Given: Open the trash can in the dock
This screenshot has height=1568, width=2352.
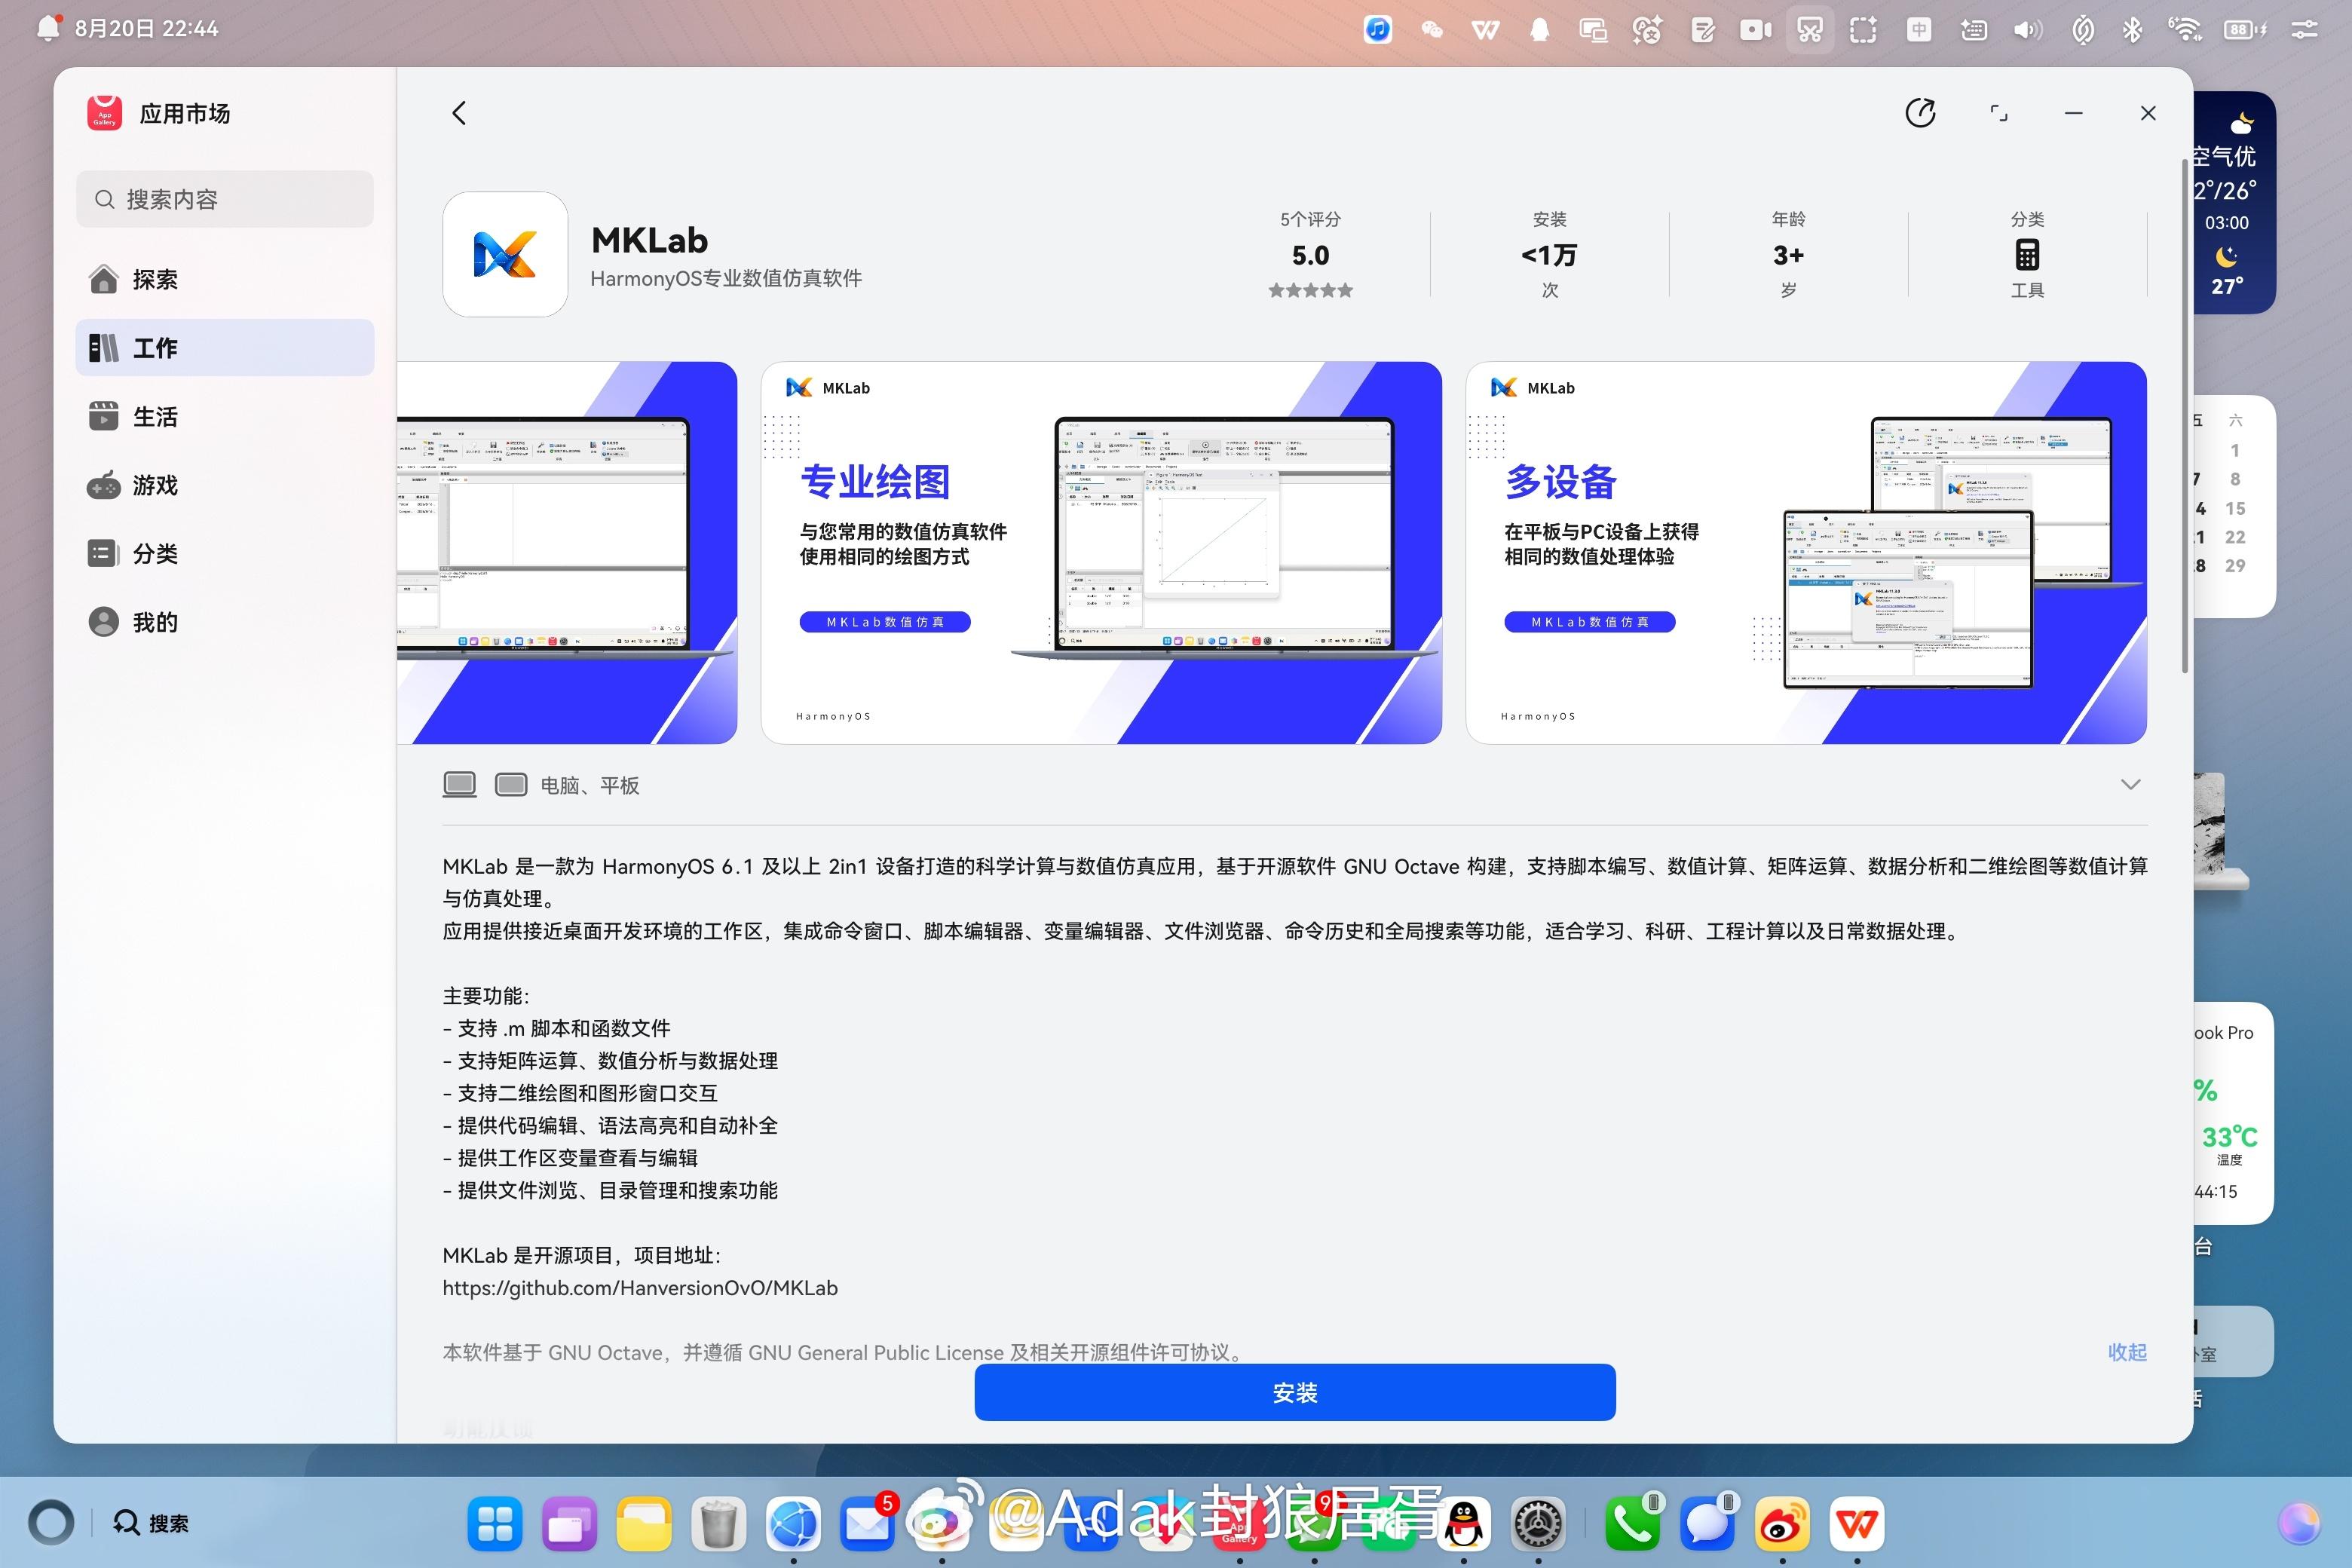Looking at the screenshot, I should (x=719, y=1524).
